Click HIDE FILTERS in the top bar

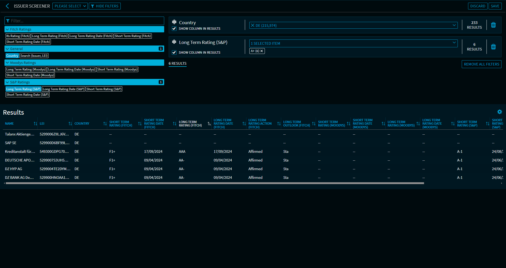pyautogui.click(x=105, y=6)
